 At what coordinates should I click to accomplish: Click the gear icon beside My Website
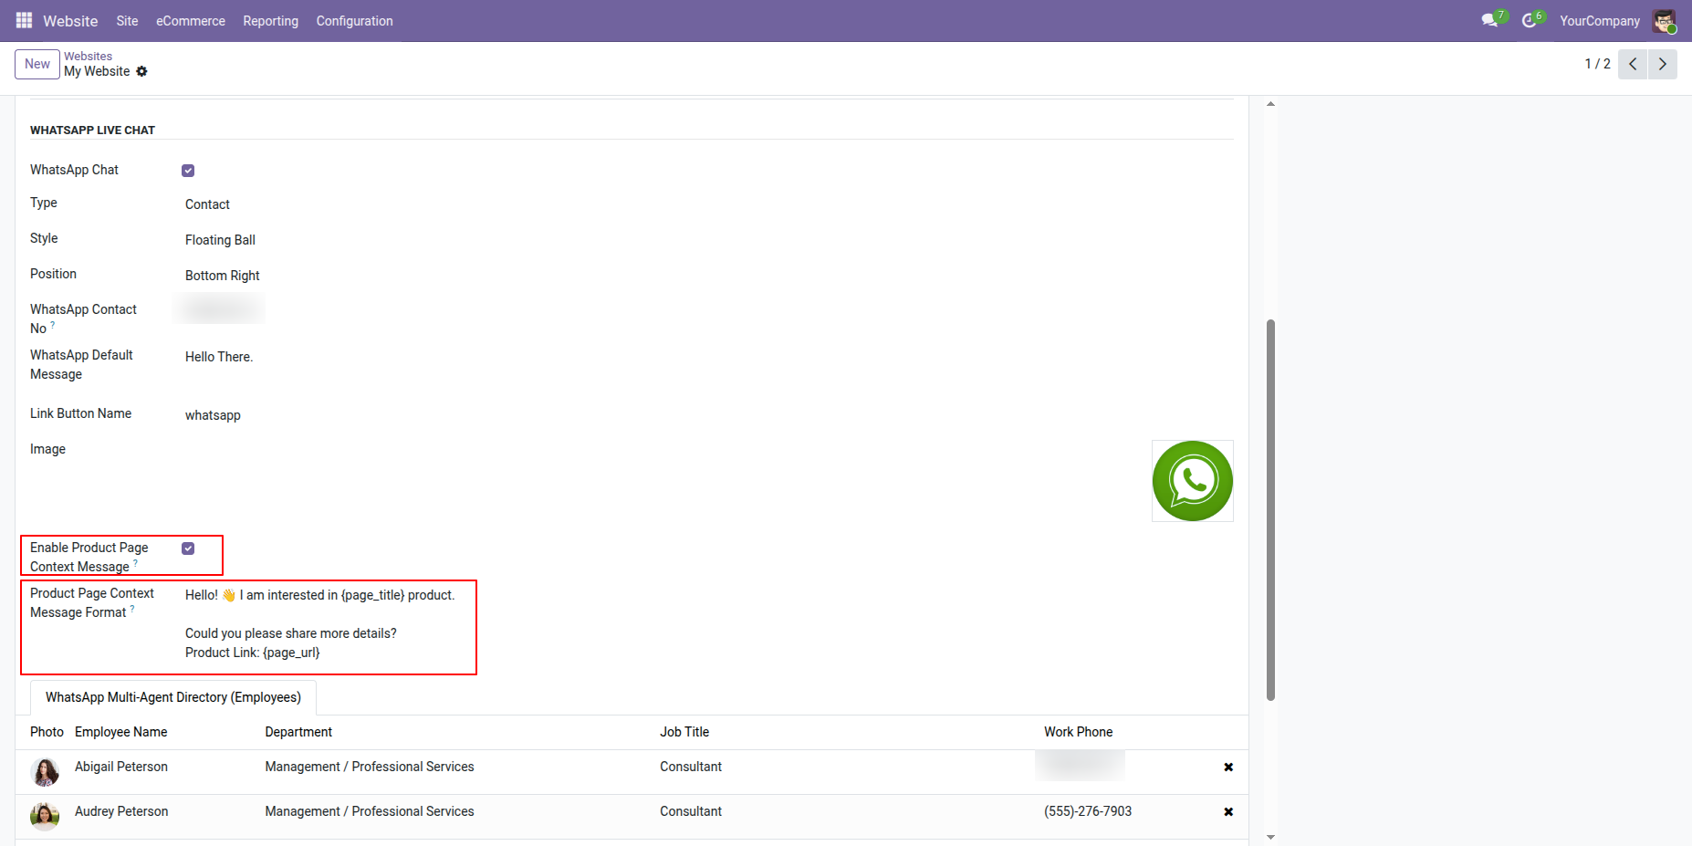tap(141, 71)
